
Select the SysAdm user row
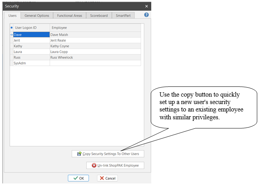tap(31, 63)
